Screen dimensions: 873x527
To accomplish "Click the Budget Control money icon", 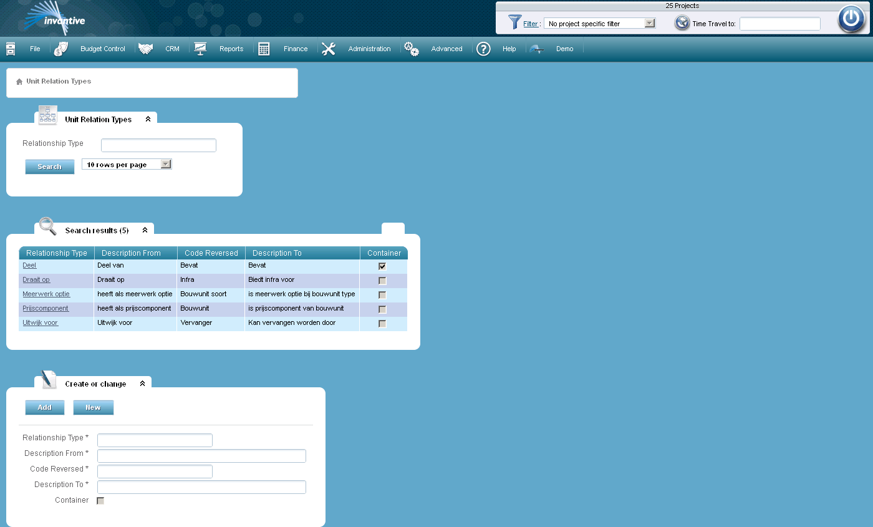I will tap(61, 49).
